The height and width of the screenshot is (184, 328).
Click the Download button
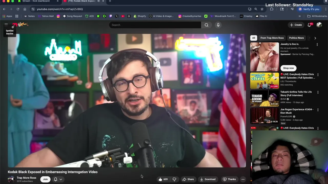[208, 179]
